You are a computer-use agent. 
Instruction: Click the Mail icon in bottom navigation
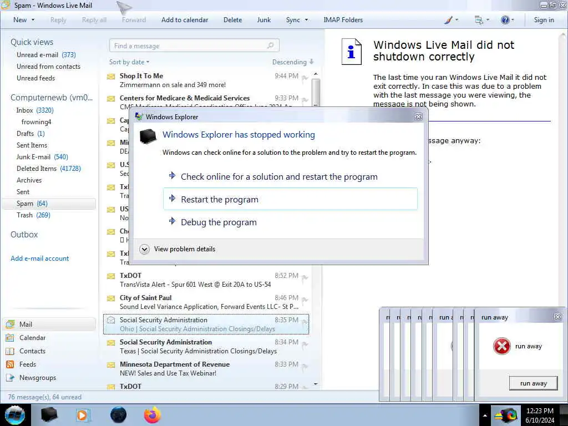[10, 324]
